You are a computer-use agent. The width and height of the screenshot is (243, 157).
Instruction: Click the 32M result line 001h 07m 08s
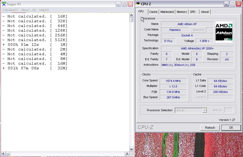[35, 68]
